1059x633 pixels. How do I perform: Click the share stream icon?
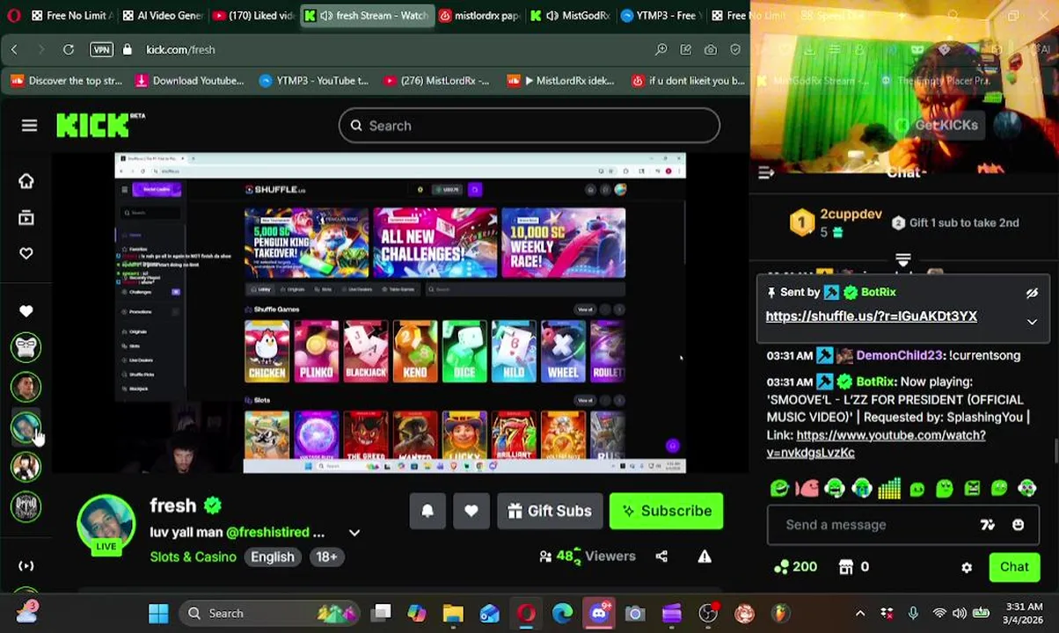coord(661,556)
